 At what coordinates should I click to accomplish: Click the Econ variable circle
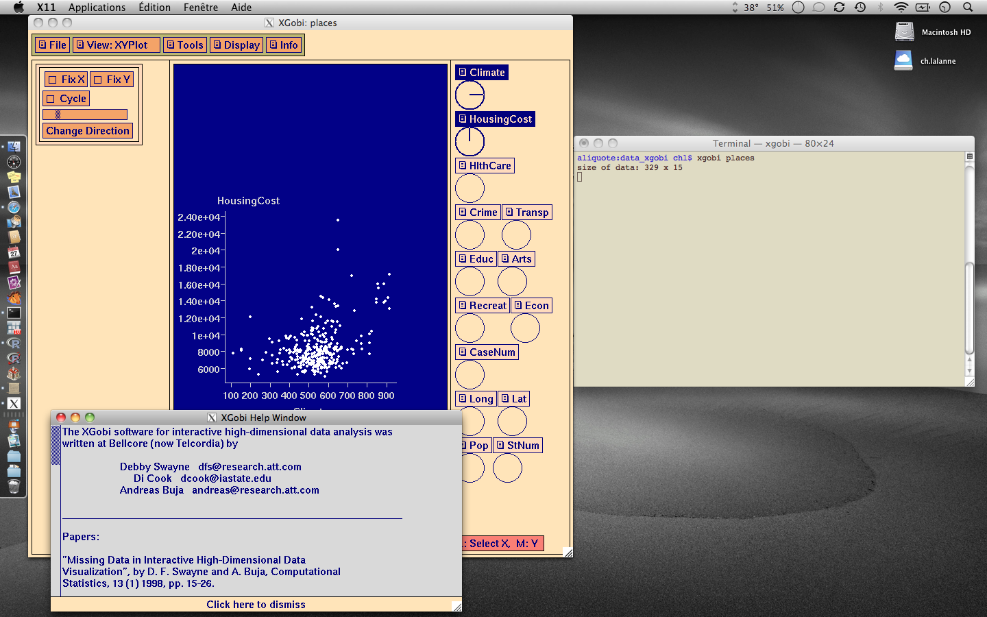click(525, 328)
